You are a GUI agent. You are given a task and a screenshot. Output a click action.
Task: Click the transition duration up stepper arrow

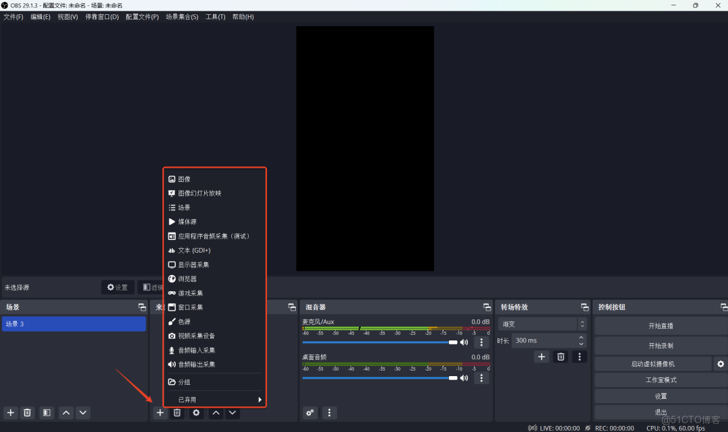[x=581, y=337]
